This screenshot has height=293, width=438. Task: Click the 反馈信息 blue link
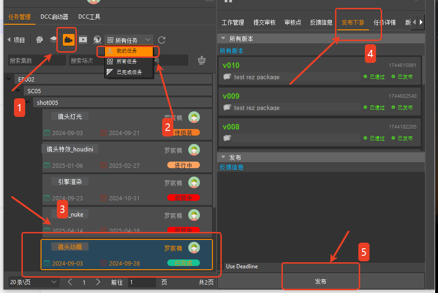coord(232,167)
